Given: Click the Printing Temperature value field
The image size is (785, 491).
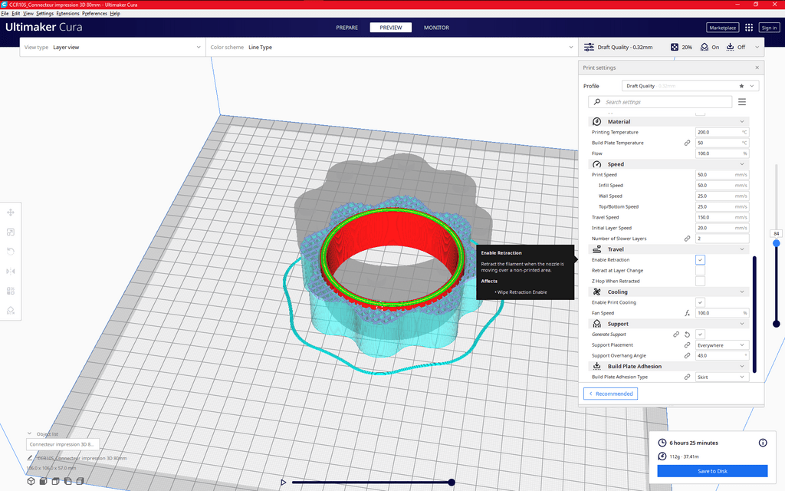Looking at the screenshot, I should coord(722,132).
